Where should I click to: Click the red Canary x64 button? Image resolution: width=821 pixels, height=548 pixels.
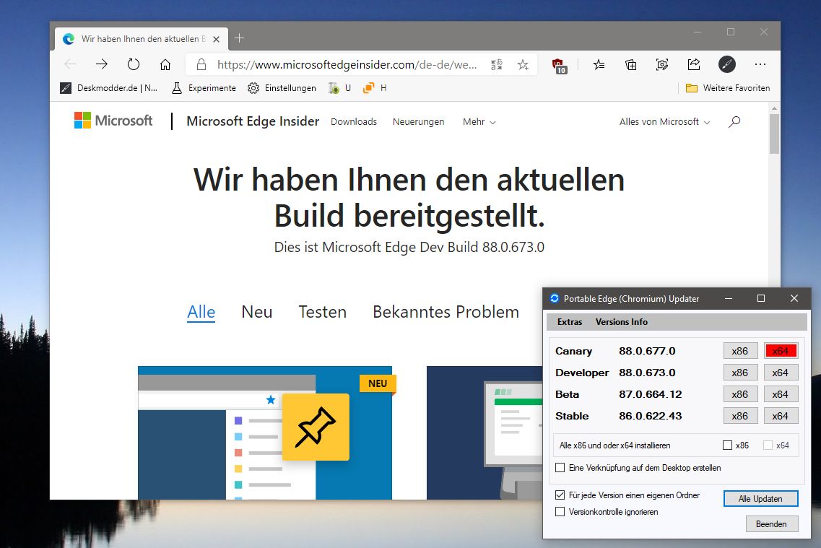click(781, 351)
